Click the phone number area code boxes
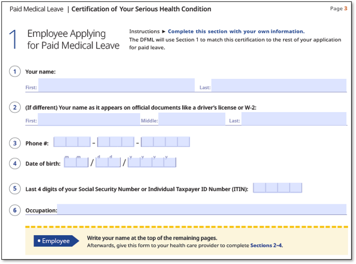Viewport: 356px width, 264px height. coord(72,143)
